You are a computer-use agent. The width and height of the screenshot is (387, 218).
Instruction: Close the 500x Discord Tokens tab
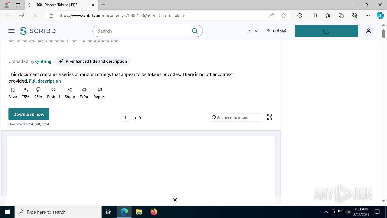click(x=93, y=5)
